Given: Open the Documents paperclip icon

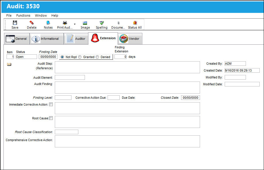Looking at the screenshot, I should 118,23.
